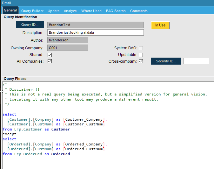Click the Detail panel title bar

point(108,3)
